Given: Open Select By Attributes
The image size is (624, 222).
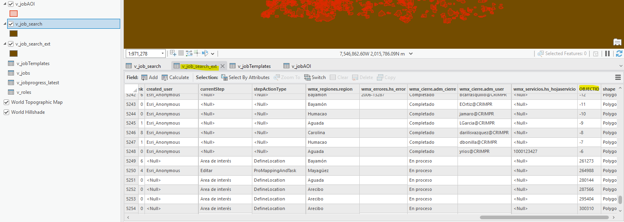Looking at the screenshot, I should [x=245, y=77].
